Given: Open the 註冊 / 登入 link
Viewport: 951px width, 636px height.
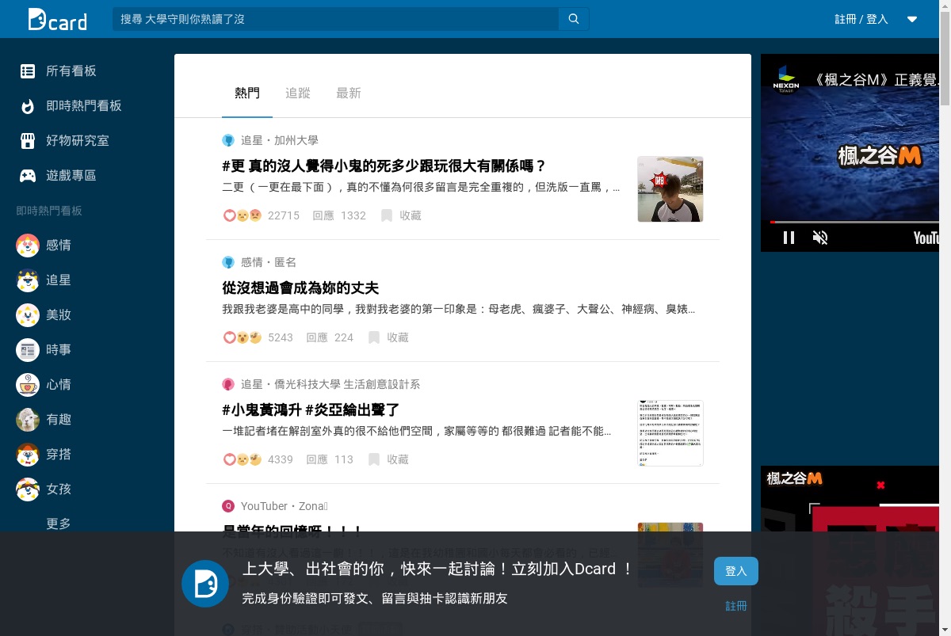Looking at the screenshot, I should (861, 19).
